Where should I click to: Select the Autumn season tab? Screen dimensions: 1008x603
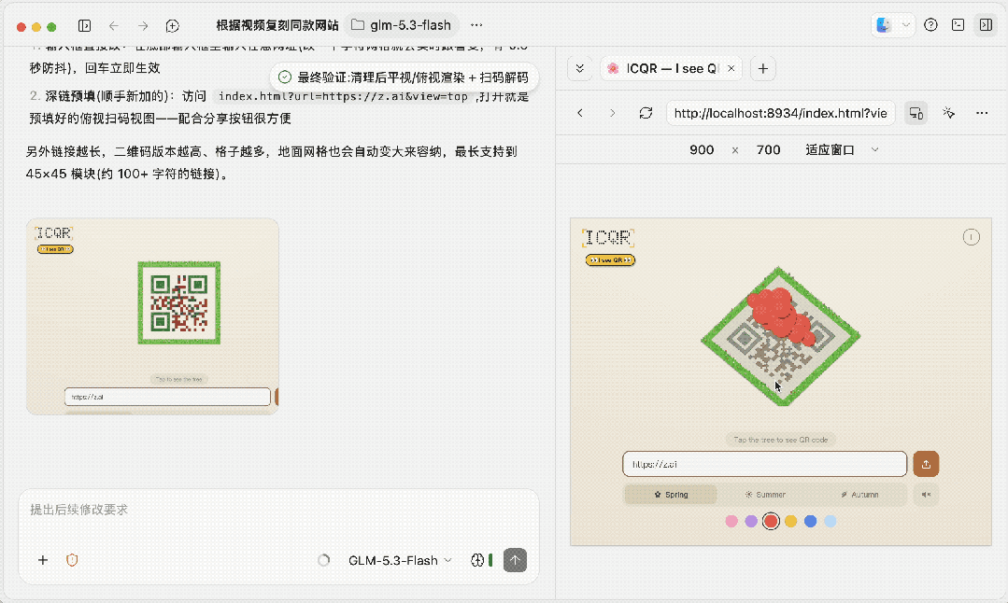(859, 495)
